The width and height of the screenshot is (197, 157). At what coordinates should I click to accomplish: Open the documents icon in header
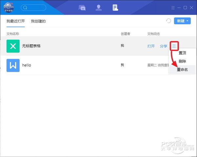[x=115, y=8]
